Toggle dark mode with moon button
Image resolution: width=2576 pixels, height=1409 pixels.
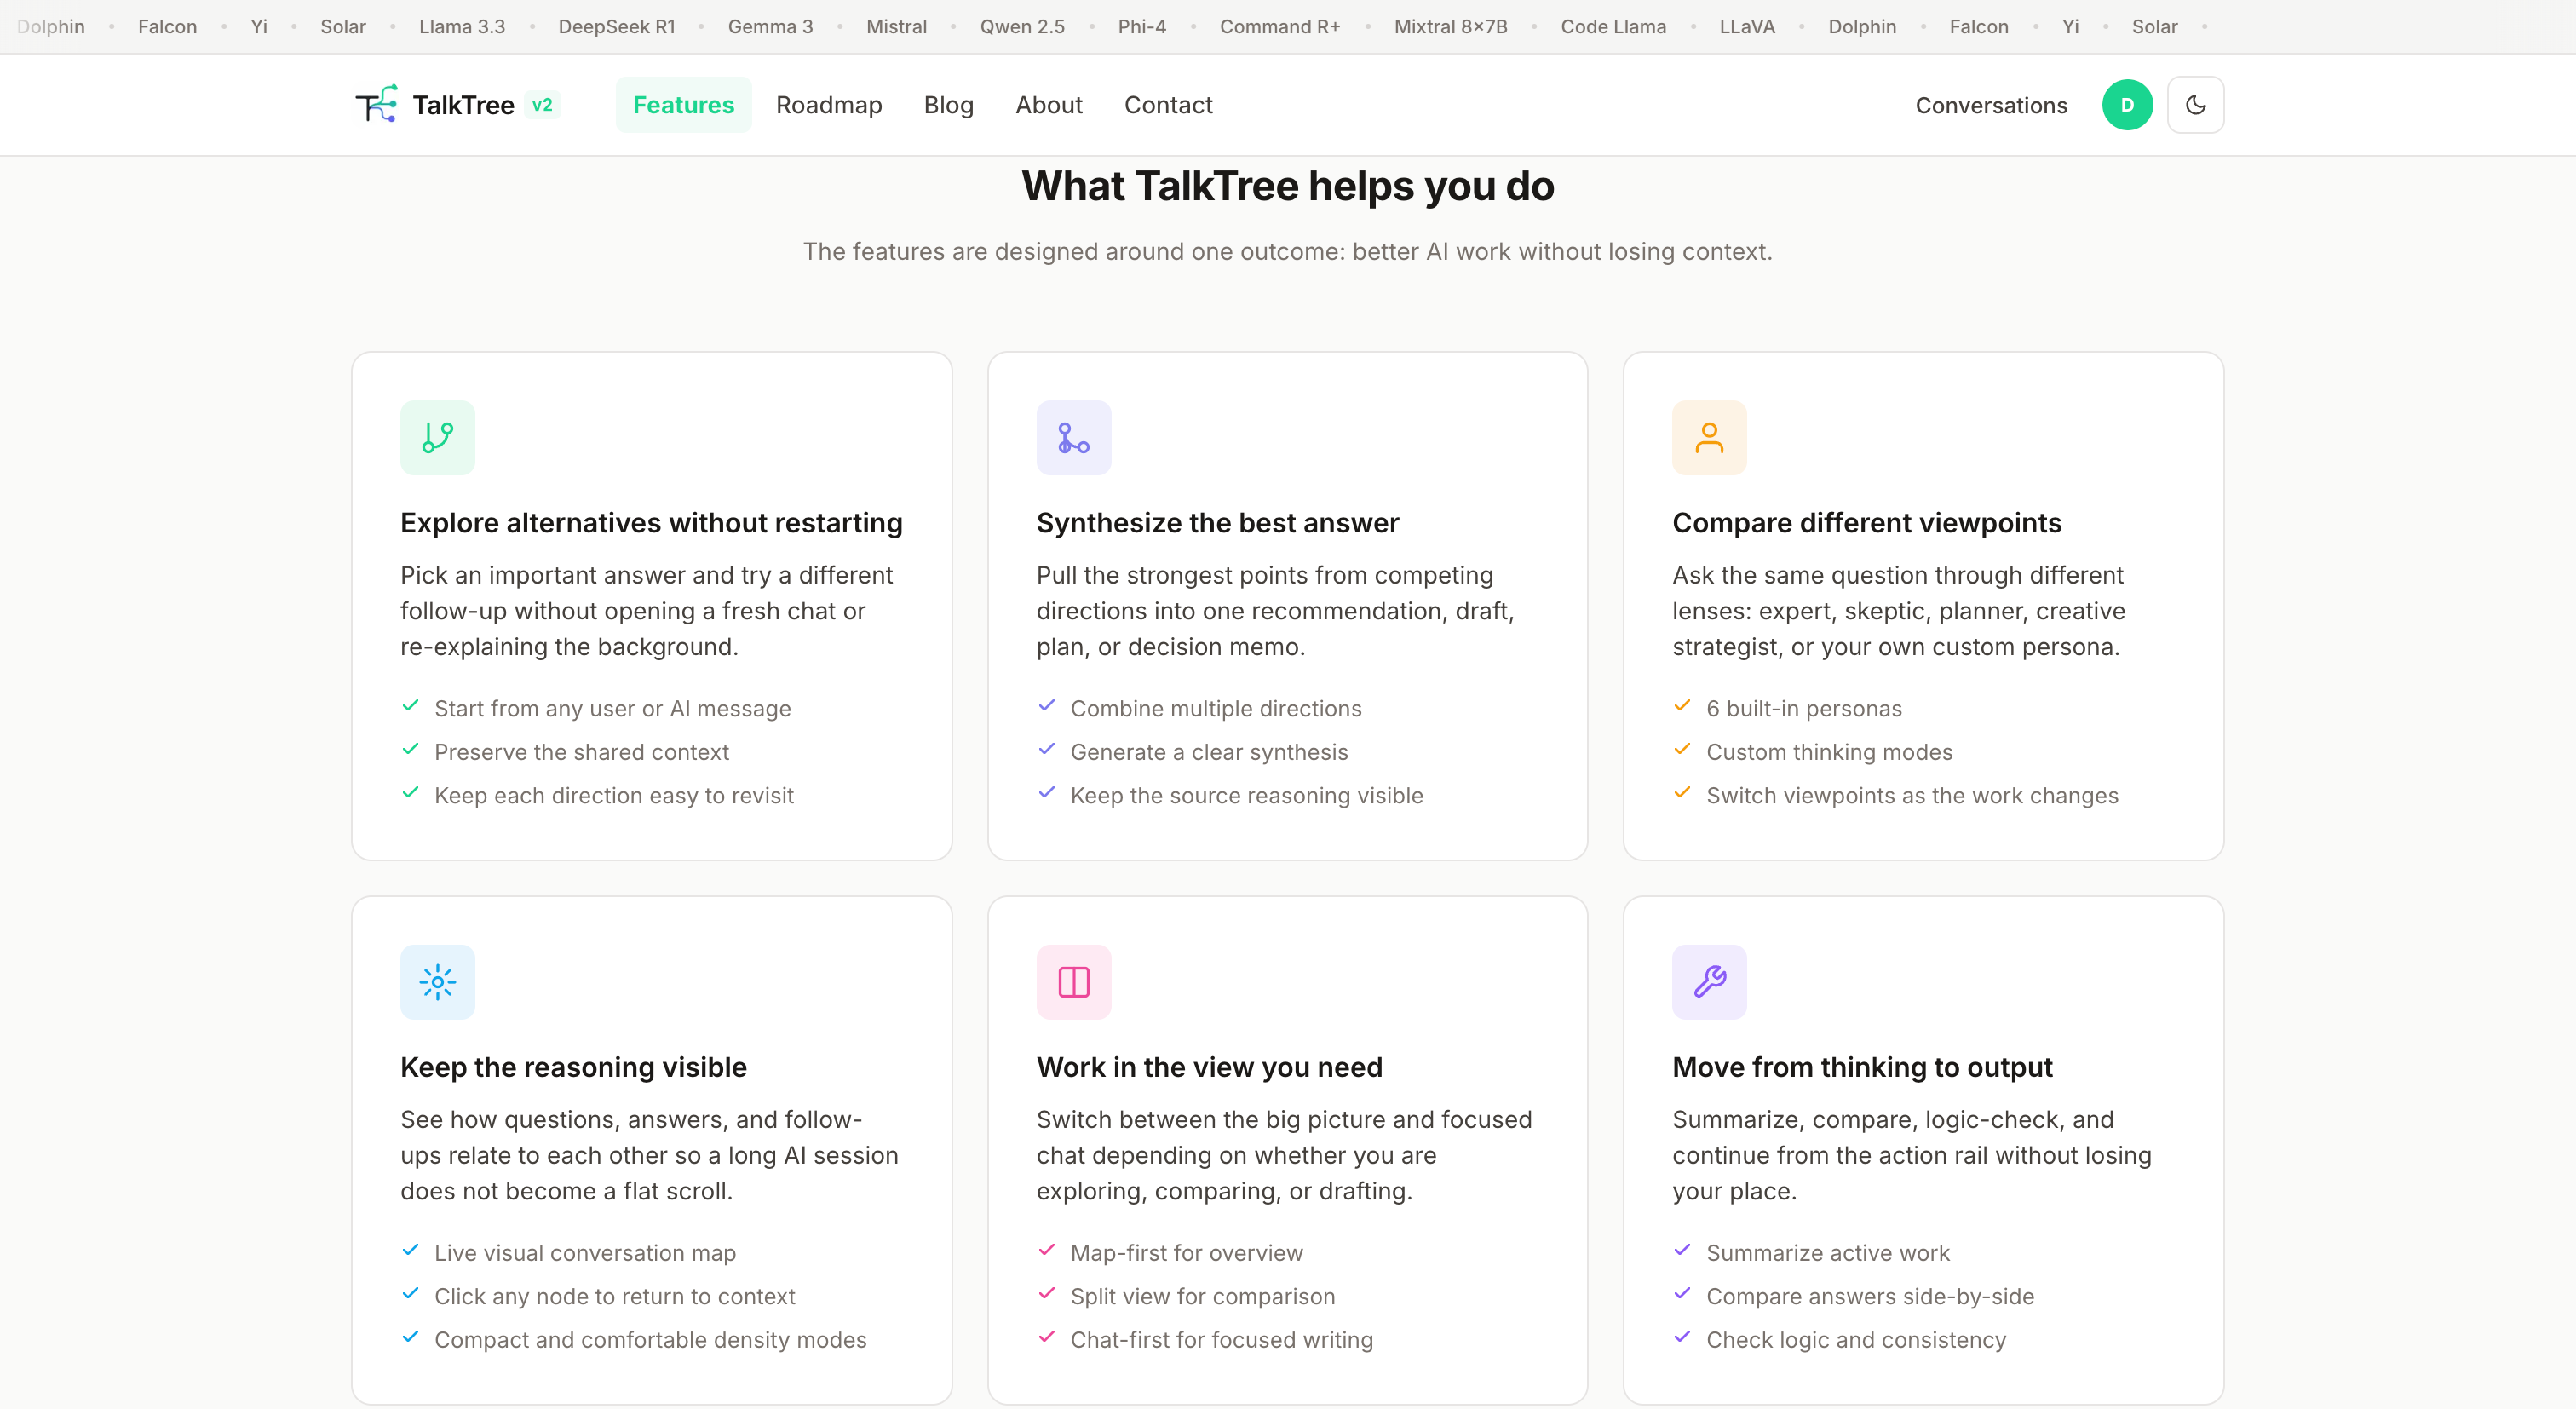(x=2195, y=104)
